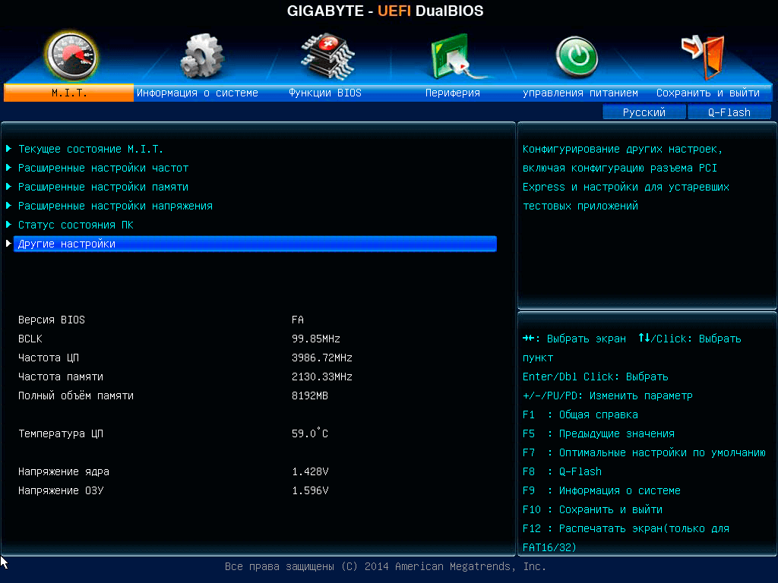Click the arrow beside Статус состояния ПК
Screen dimensions: 778x583
[x=8, y=224]
